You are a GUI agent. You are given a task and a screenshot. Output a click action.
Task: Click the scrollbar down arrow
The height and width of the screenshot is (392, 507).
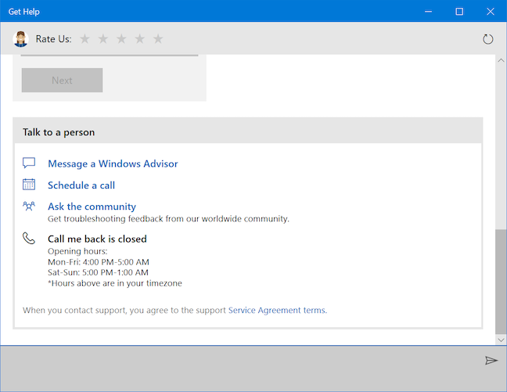[x=501, y=340]
